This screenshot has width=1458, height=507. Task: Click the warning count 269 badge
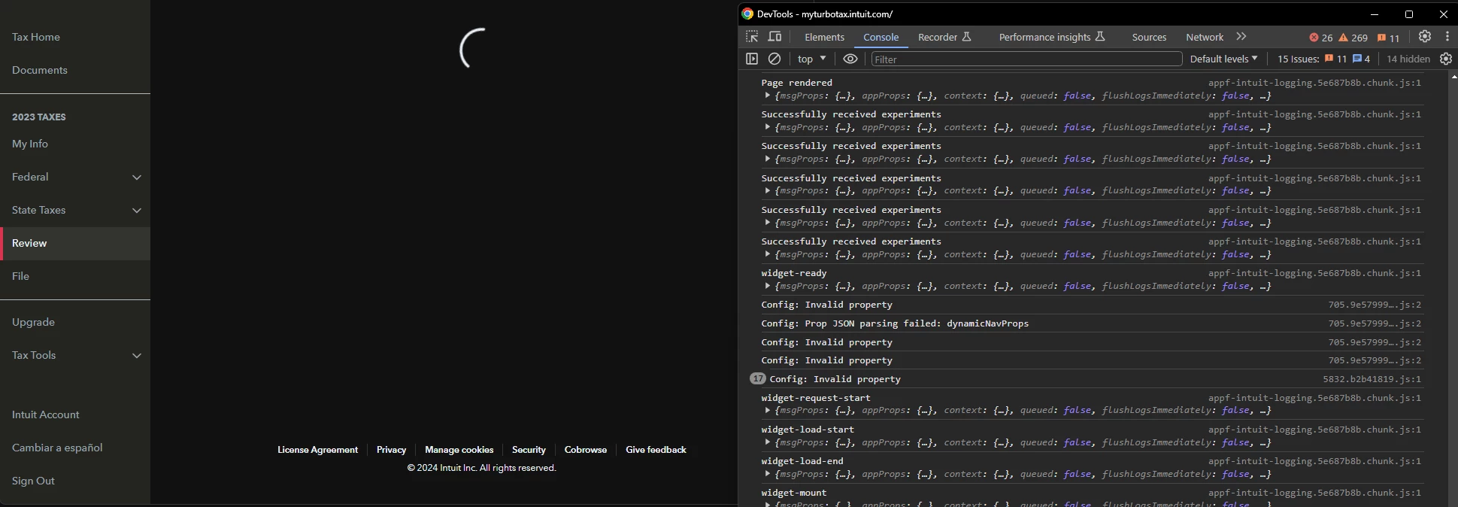coord(1353,38)
